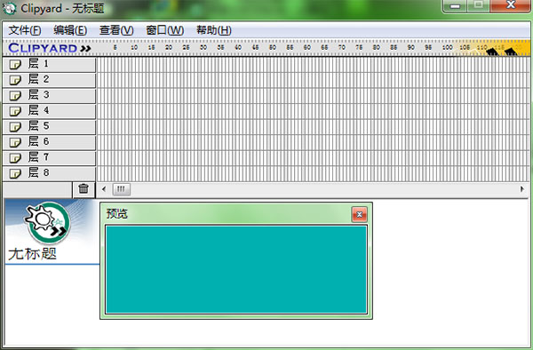Viewport: 533px width, 350px height.
Task: Click the note icon on layer 8
Action: [x=15, y=173]
